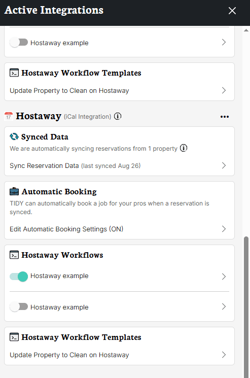Open the three-dot menu for Hostaway iCal Integration
The image size is (250, 378).
click(x=225, y=117)
